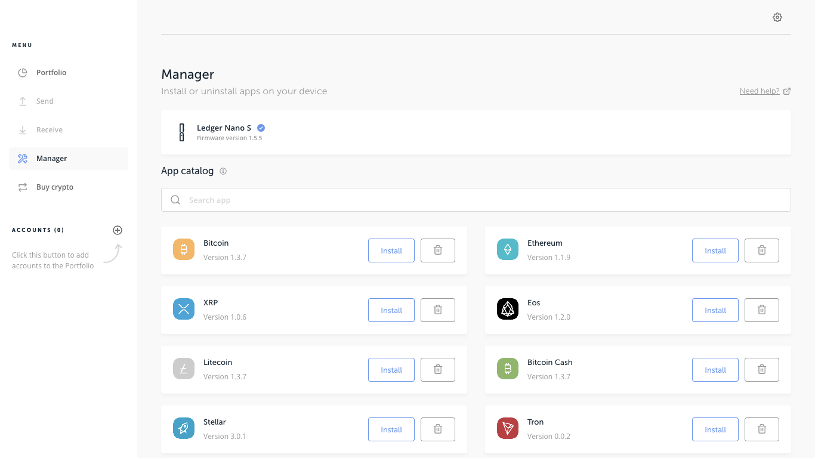Install the Stellar app

[x=391, y=429]
